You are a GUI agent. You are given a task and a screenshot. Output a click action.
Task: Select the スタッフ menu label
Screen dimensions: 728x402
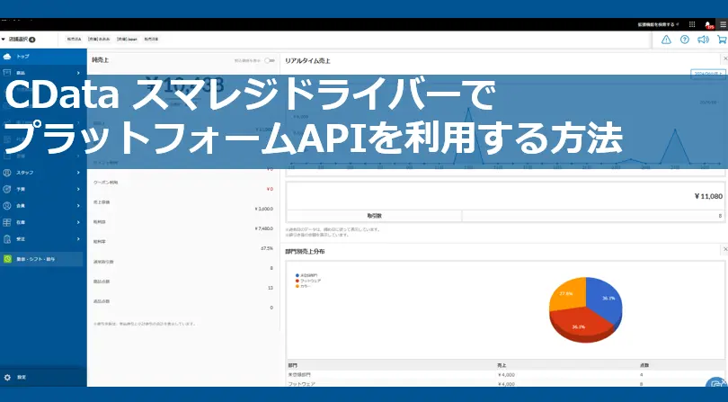[25, 173]
